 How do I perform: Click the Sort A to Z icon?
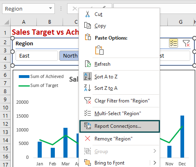88,76
